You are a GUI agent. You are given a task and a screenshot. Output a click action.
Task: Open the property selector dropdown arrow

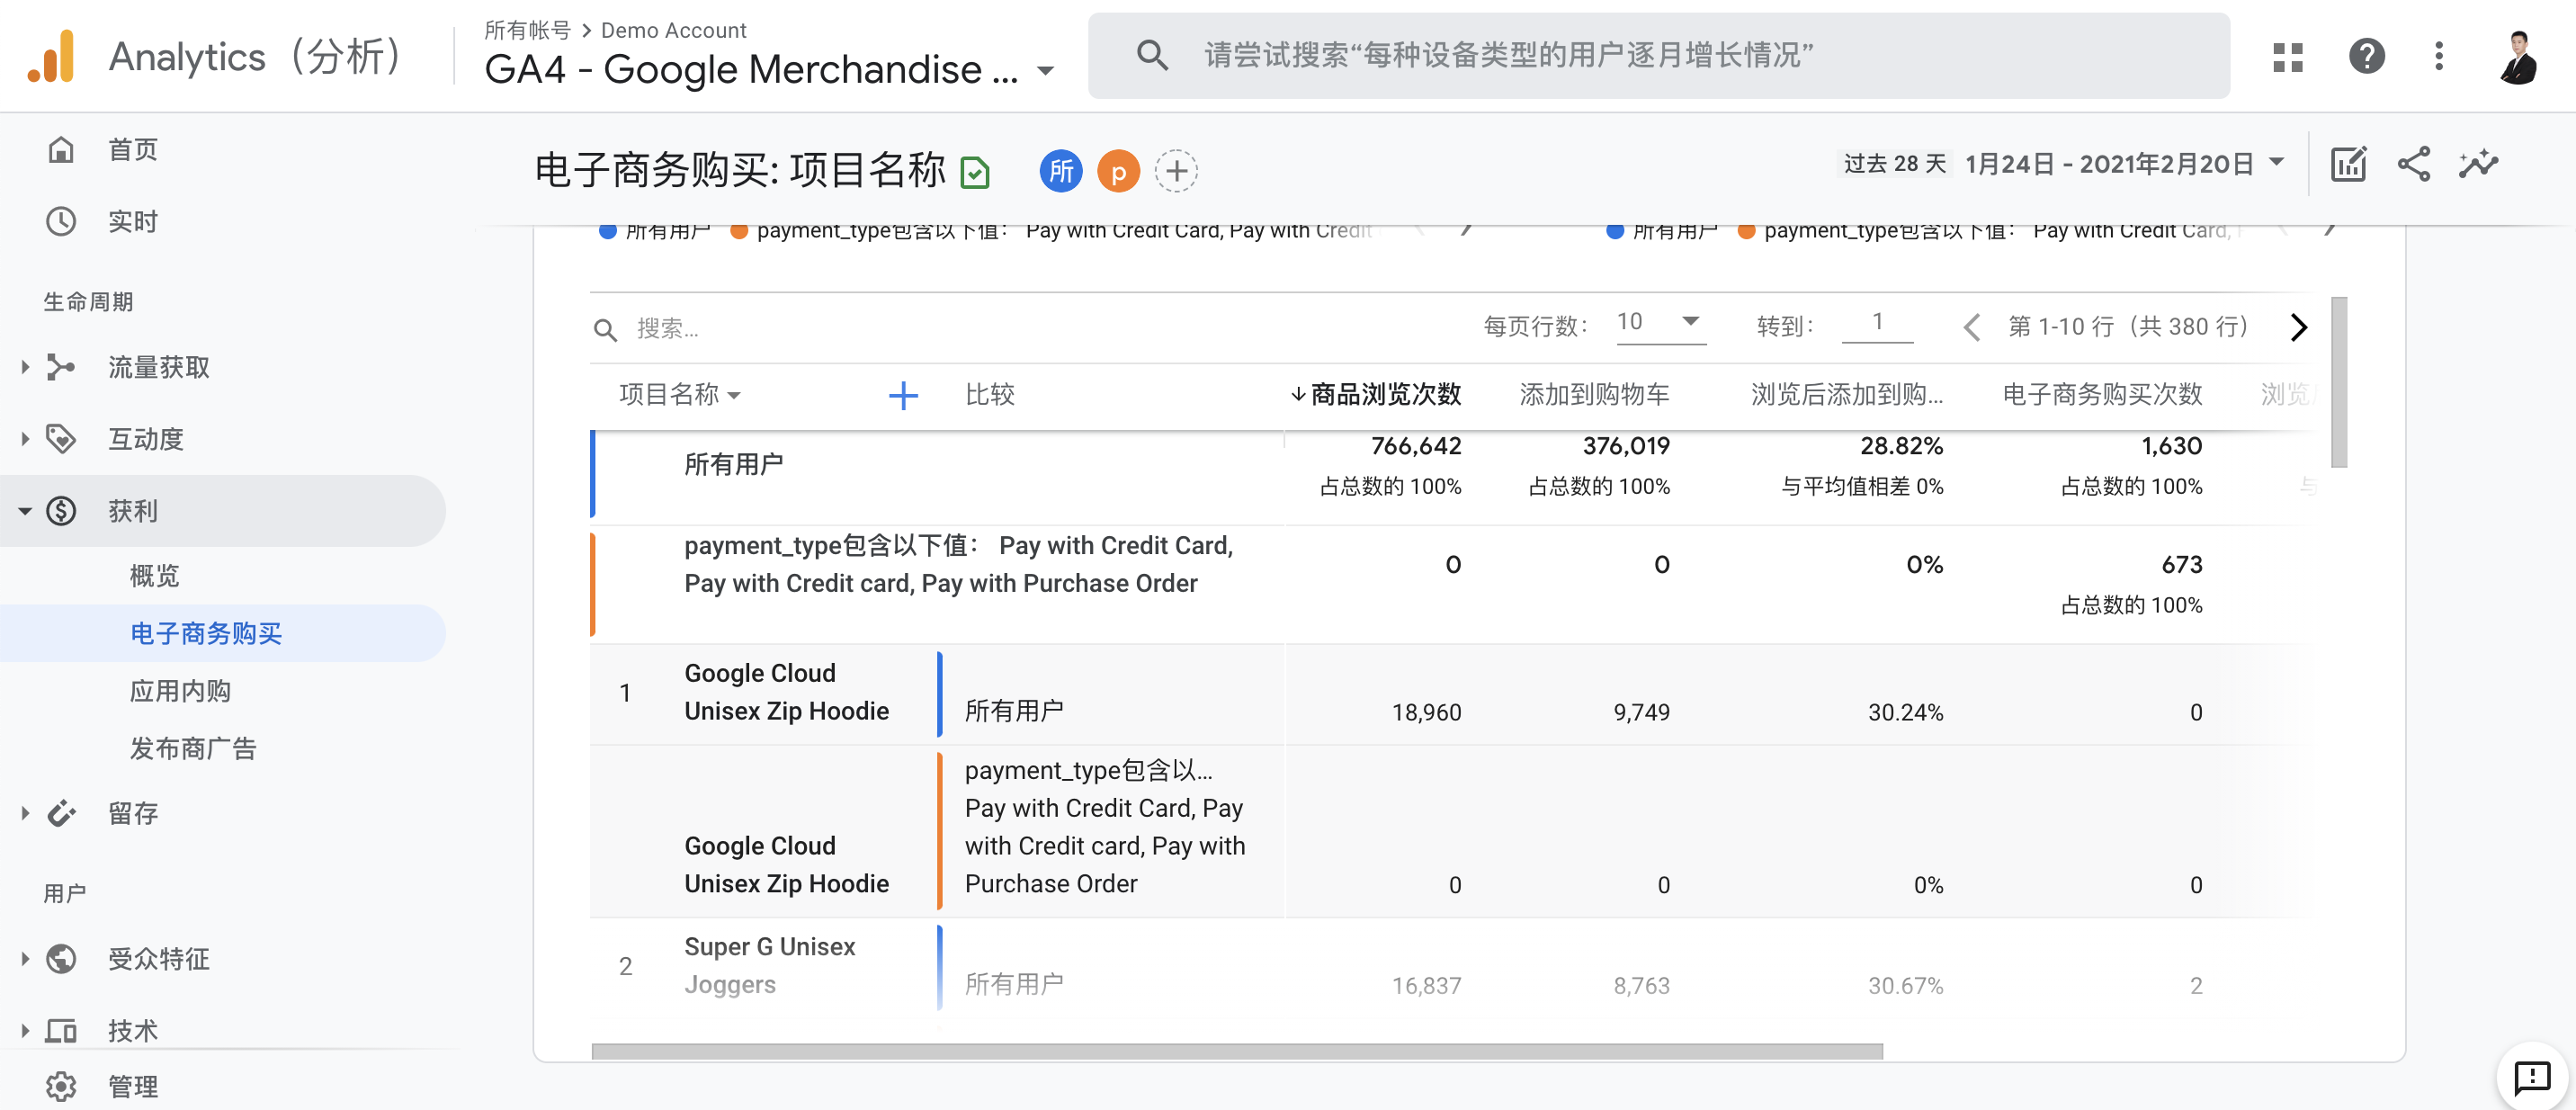coord(1046,71)
